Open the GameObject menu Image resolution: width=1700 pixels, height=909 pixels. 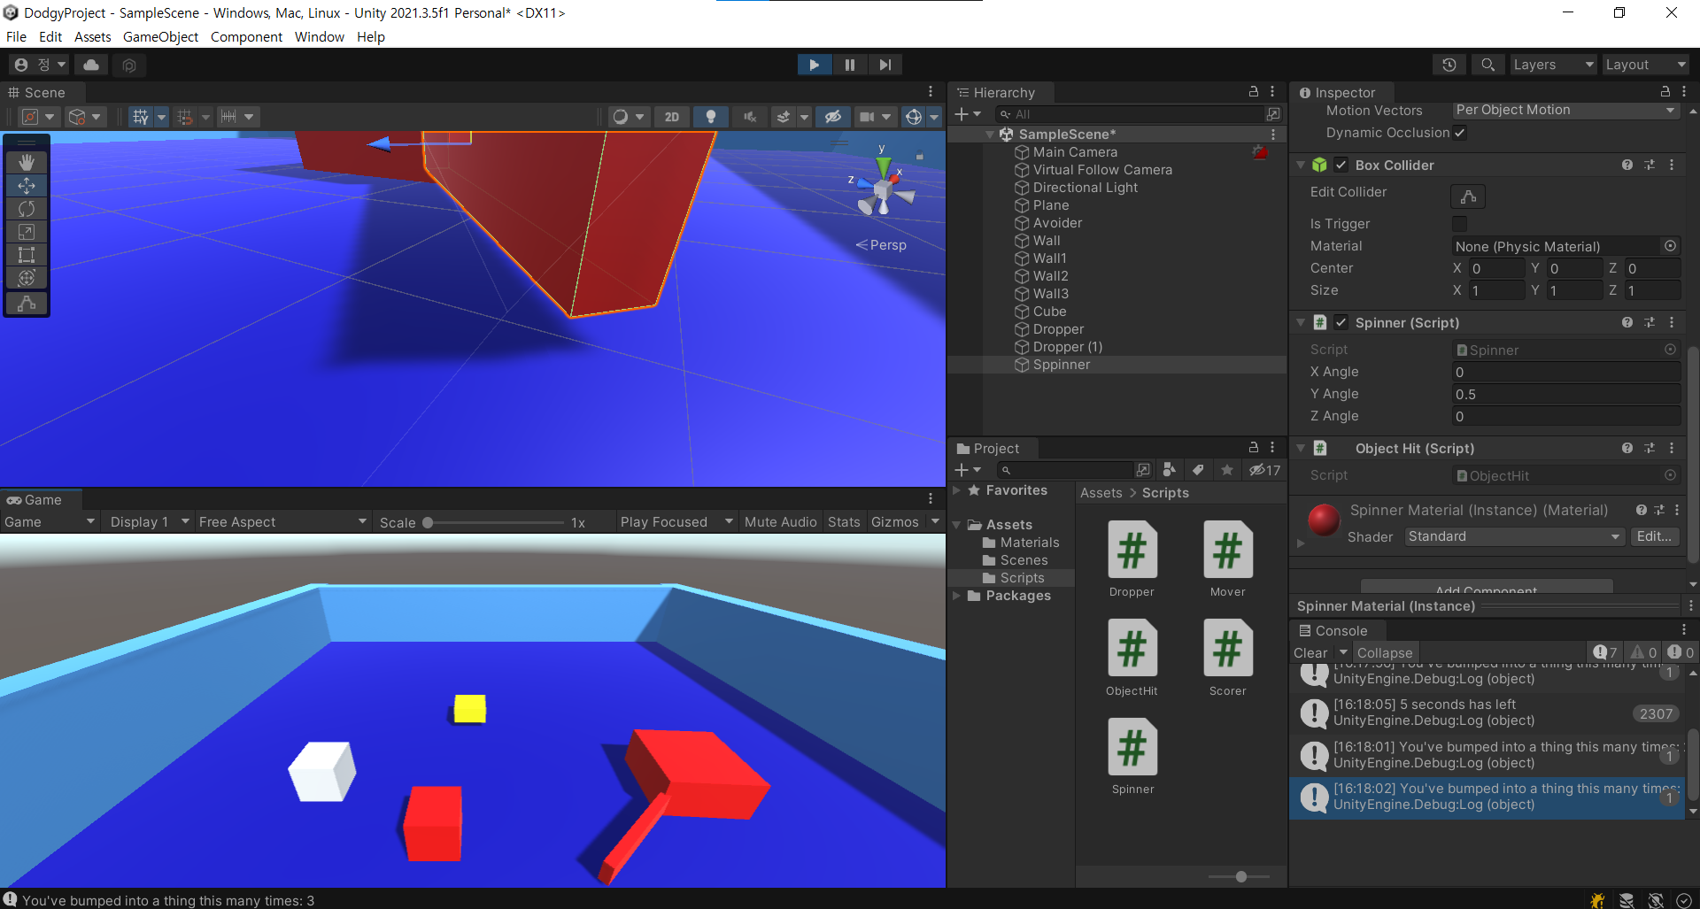coord(160,36)
